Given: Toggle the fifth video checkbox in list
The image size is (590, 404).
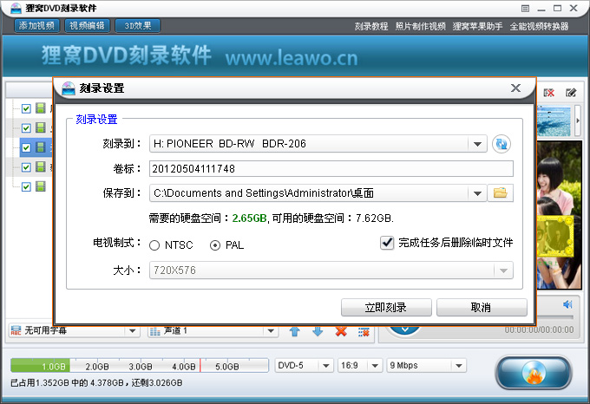Looking at the screenshot, I should tap(26, 186).
